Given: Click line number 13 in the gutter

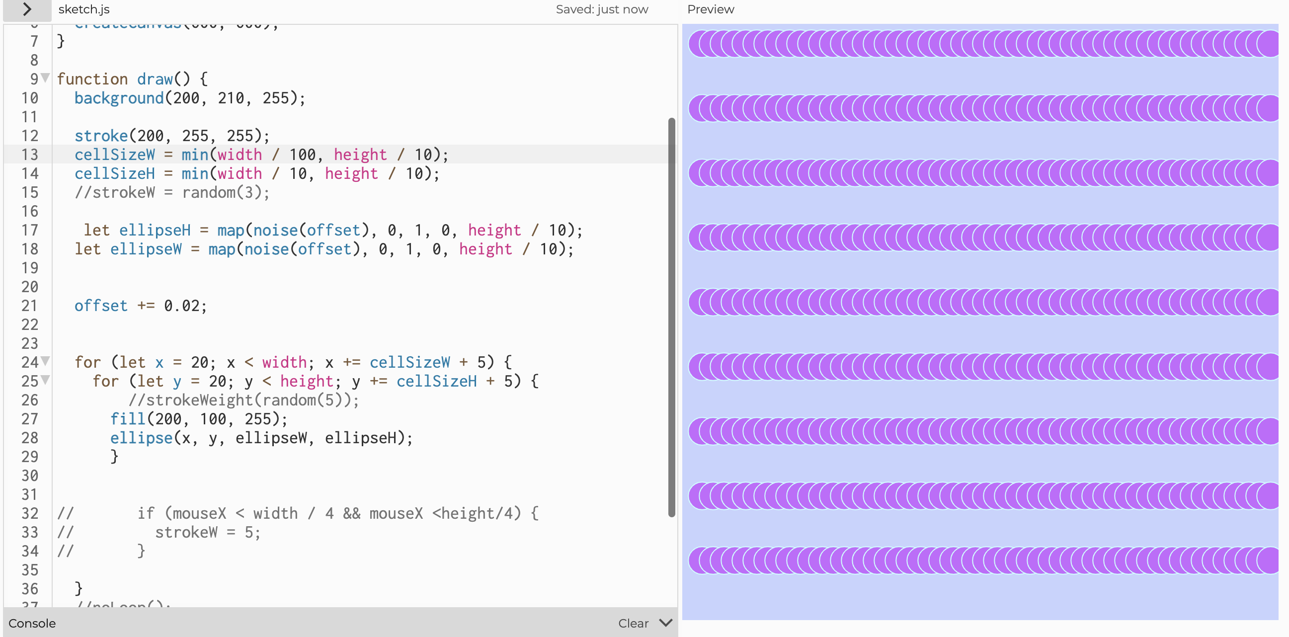Looking at the screenshot, I should 29,154.
